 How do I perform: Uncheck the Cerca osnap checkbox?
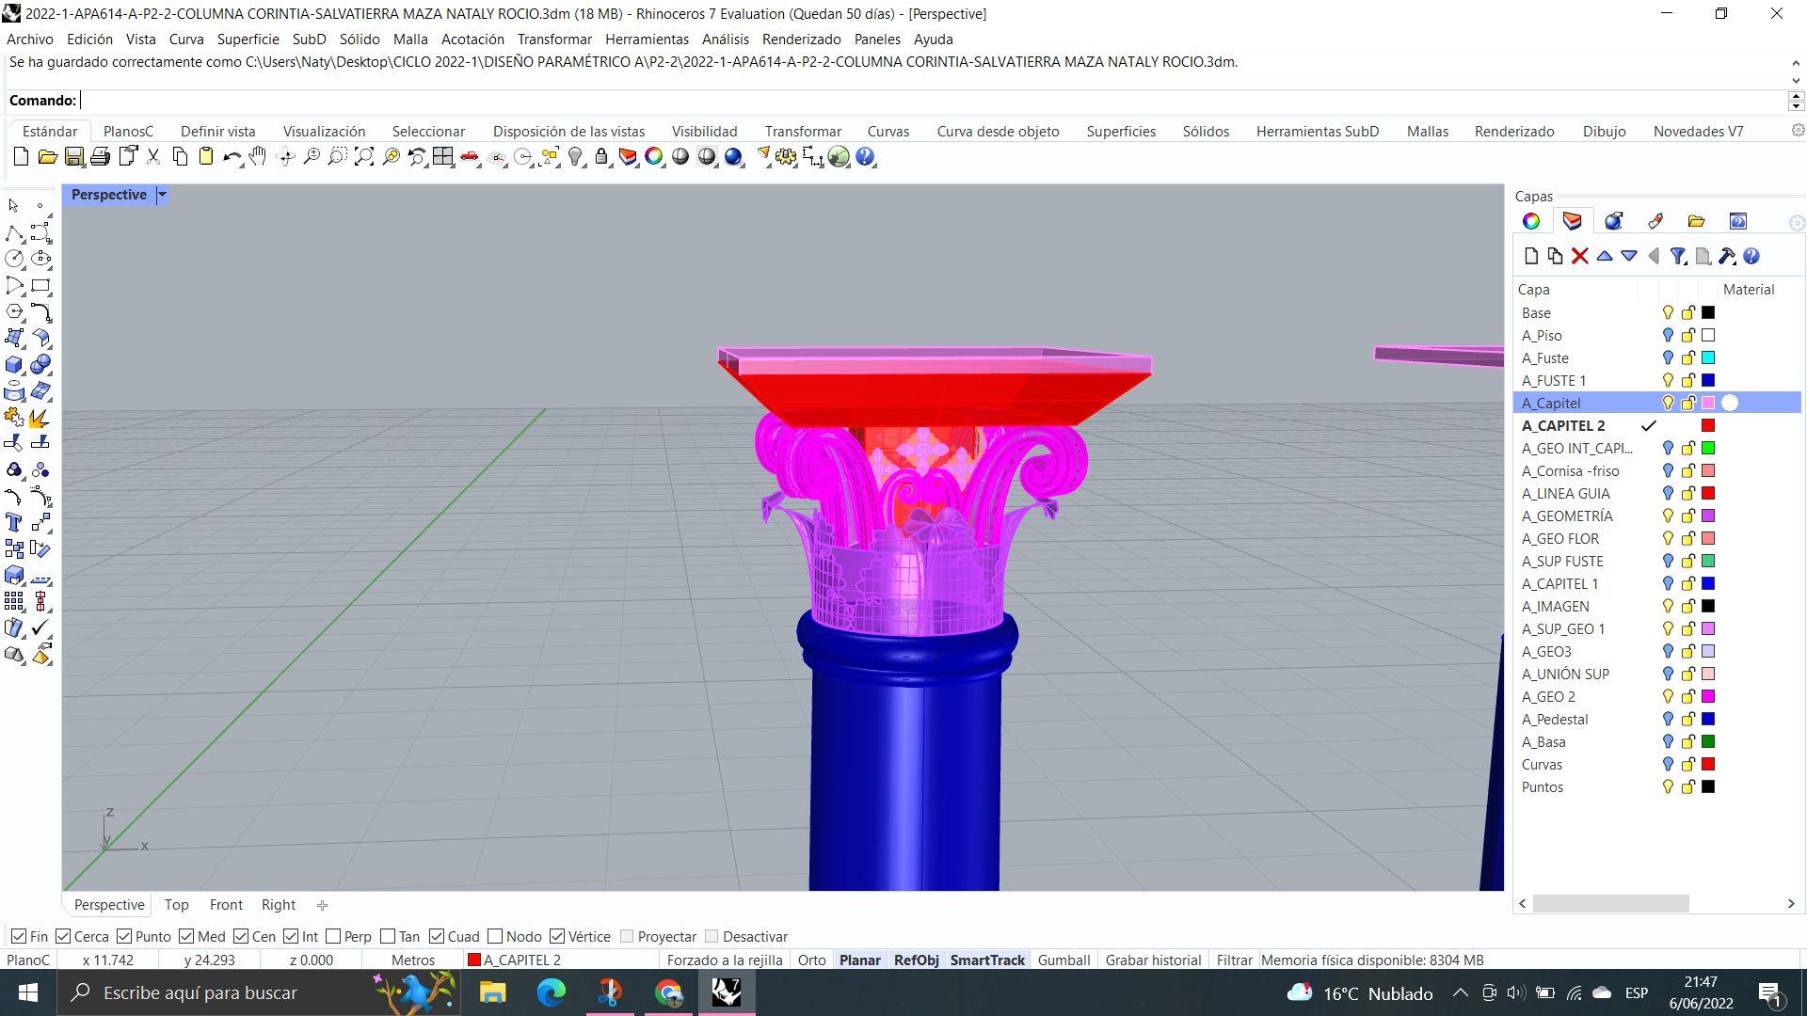coord(64,936)
